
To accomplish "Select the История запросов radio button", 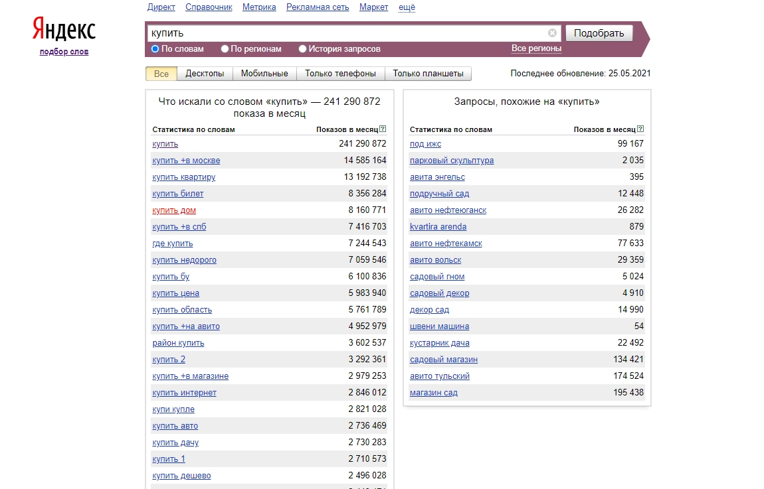I will (x=302, y=48).
